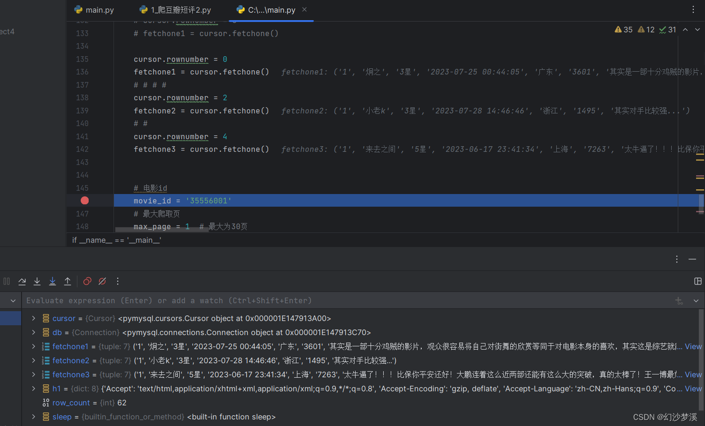Viewport: 705px width, 426px height.
Task: Select the Step Over debug icon
Action: [x=22, y=281]
